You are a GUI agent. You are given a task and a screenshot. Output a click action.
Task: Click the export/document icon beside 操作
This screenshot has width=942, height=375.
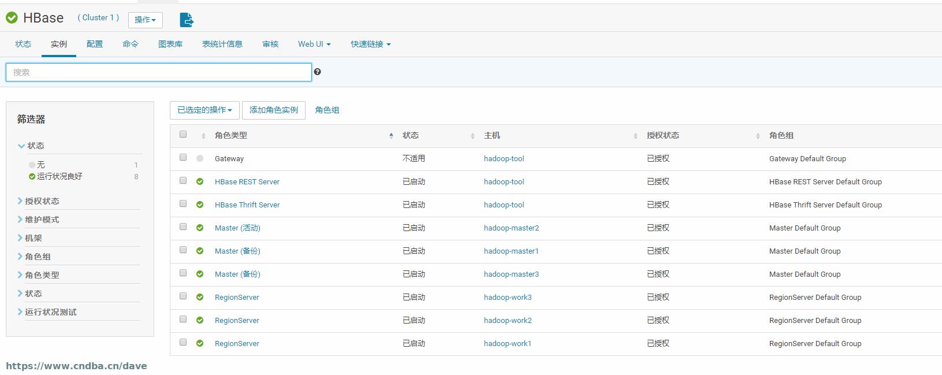click(x=187, y=20)
